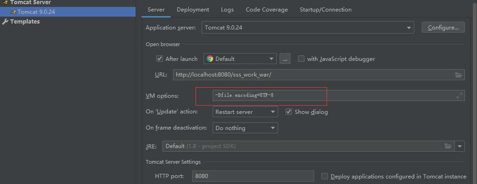
Task: Click the Tomcat 9.0.24 configuration icon
Action: point(14,12)
